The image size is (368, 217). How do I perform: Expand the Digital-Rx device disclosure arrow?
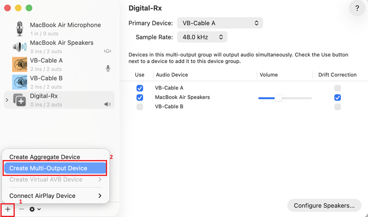(x=7, y=100)
